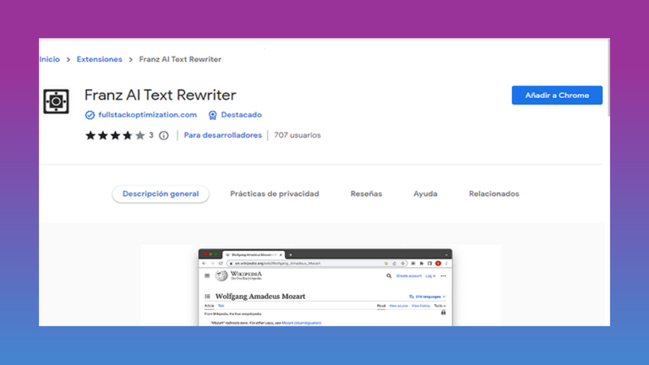Open the Reseñas tab
Image resolution: width=649 pixels, height=365 pixels.
coord(366,193)
